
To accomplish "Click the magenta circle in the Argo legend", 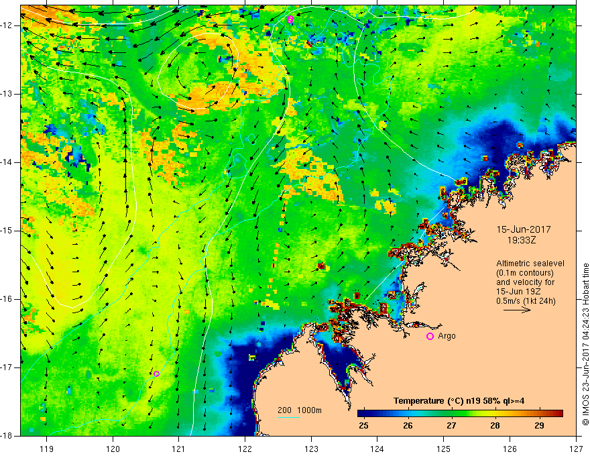I will click(x=430, y=337).
